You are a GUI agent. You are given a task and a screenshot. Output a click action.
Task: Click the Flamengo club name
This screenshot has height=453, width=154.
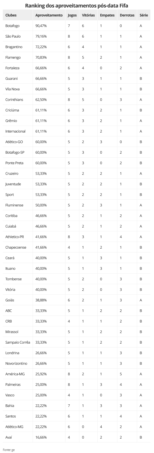(13, 57)
